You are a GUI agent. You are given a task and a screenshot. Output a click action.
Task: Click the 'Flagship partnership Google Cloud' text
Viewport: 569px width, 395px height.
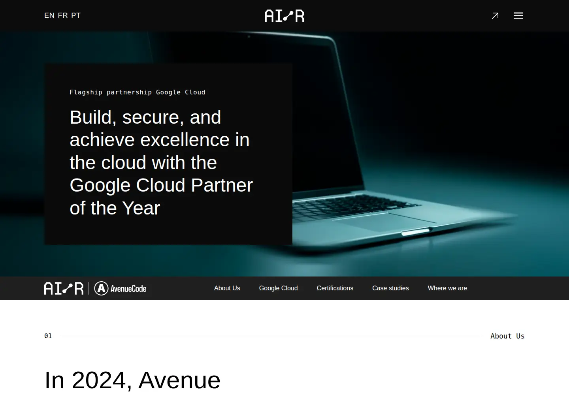tap(138, 92)
